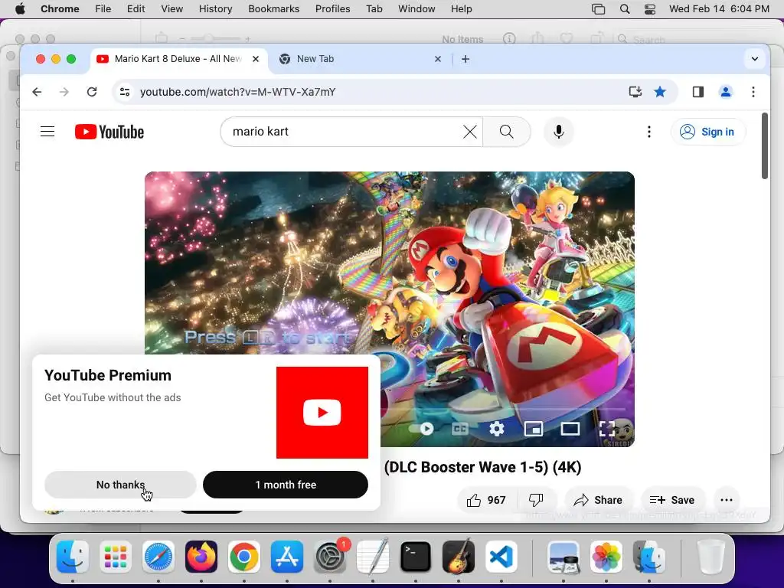
Task: Open the Profiles menu
Action: [x=332, y=9]
